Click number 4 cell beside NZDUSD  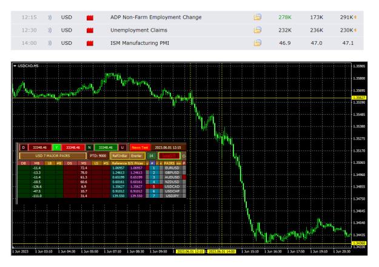[154, 182]
